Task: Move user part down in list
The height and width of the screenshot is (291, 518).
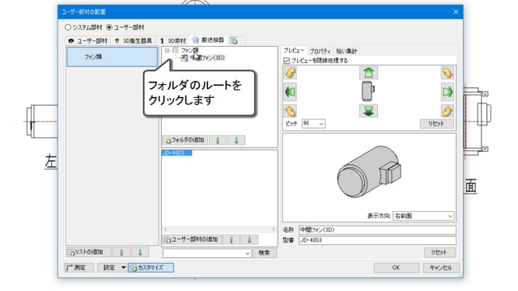Action: point(249,239)
